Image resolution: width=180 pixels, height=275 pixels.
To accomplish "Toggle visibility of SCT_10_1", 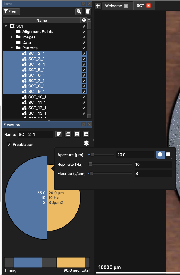I will (x=84, y=97).
